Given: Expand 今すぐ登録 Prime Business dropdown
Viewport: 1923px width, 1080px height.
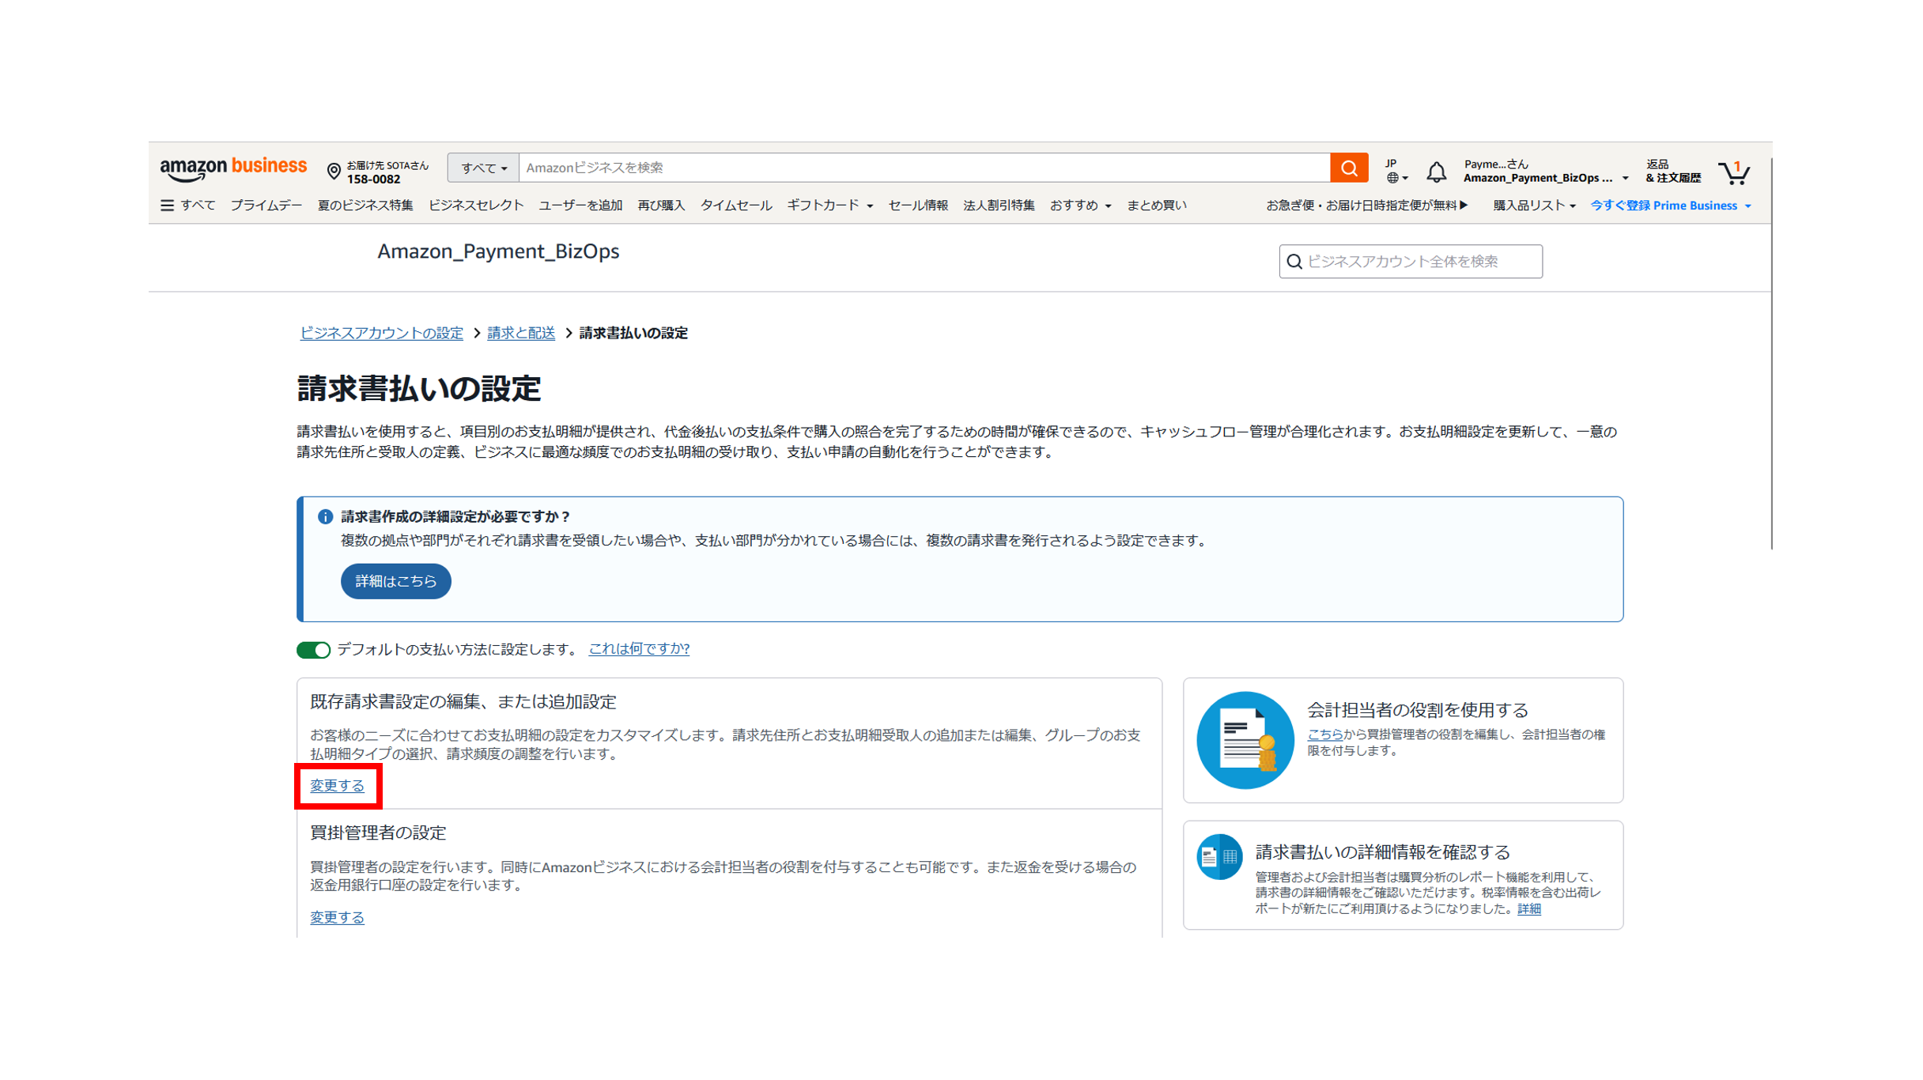Looking at the screenshot, I should click(x=1671, y=206).
